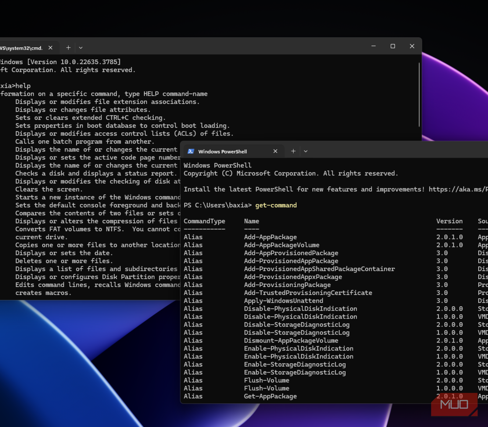This screenshot has width=488, height=427.
Task: Expand the Command Prompt tab dropdown chevron
Action: (x=81, y=48)
